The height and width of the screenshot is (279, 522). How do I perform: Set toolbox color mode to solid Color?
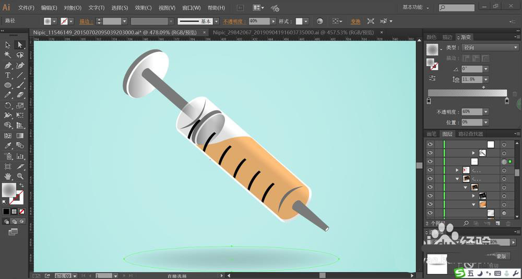pyautogui.click(x=6, y=211)
